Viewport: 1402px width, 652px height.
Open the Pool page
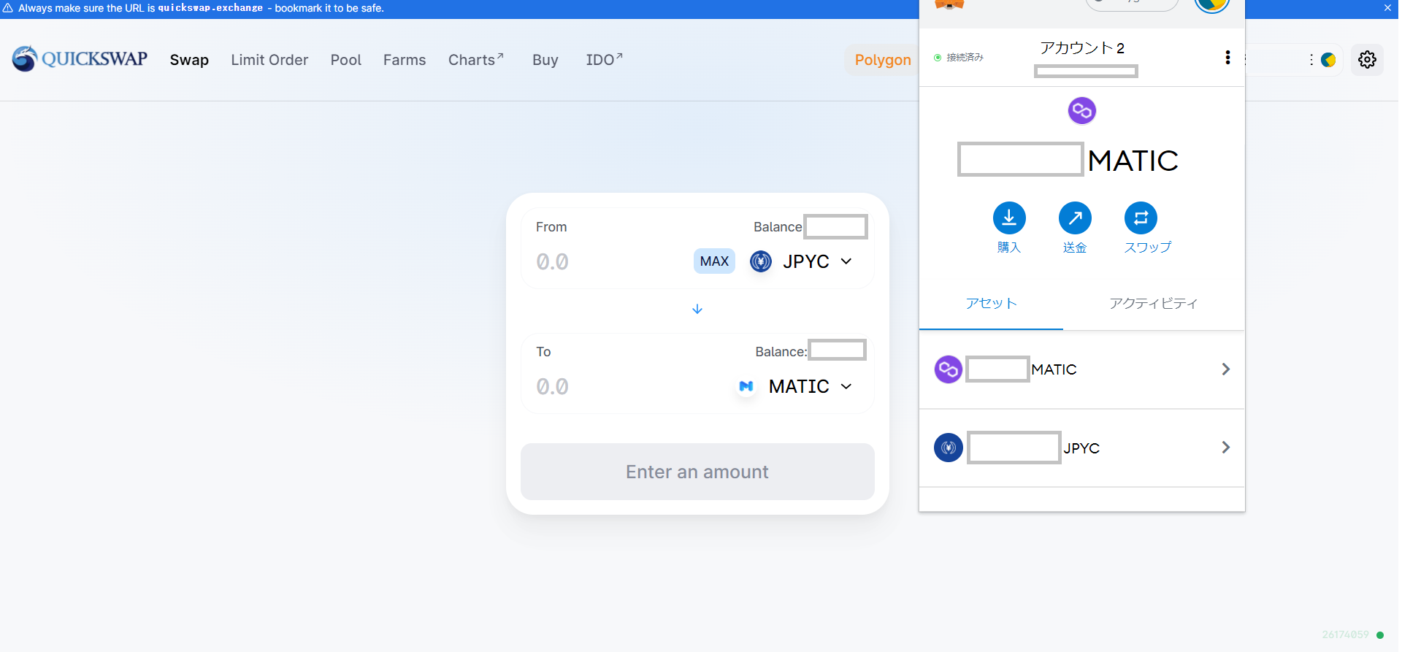(x=346, y=60)
